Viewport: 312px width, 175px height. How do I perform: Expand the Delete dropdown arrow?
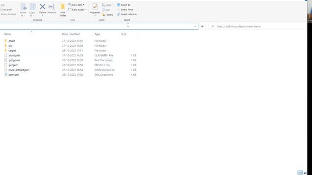[x=42, y=15]
